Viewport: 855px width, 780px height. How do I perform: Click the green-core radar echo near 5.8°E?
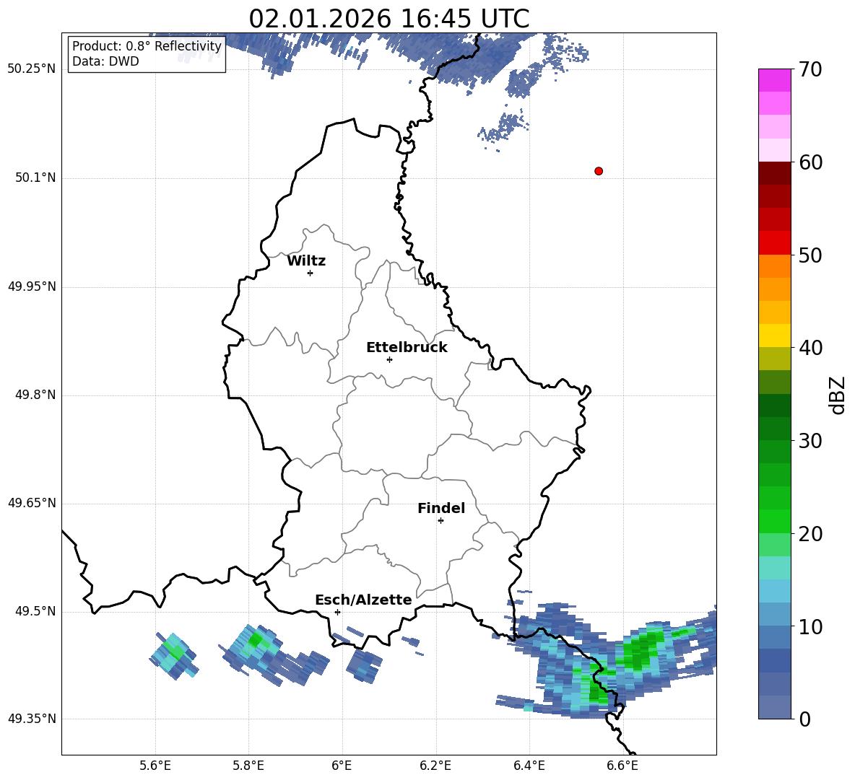(254, 641)
